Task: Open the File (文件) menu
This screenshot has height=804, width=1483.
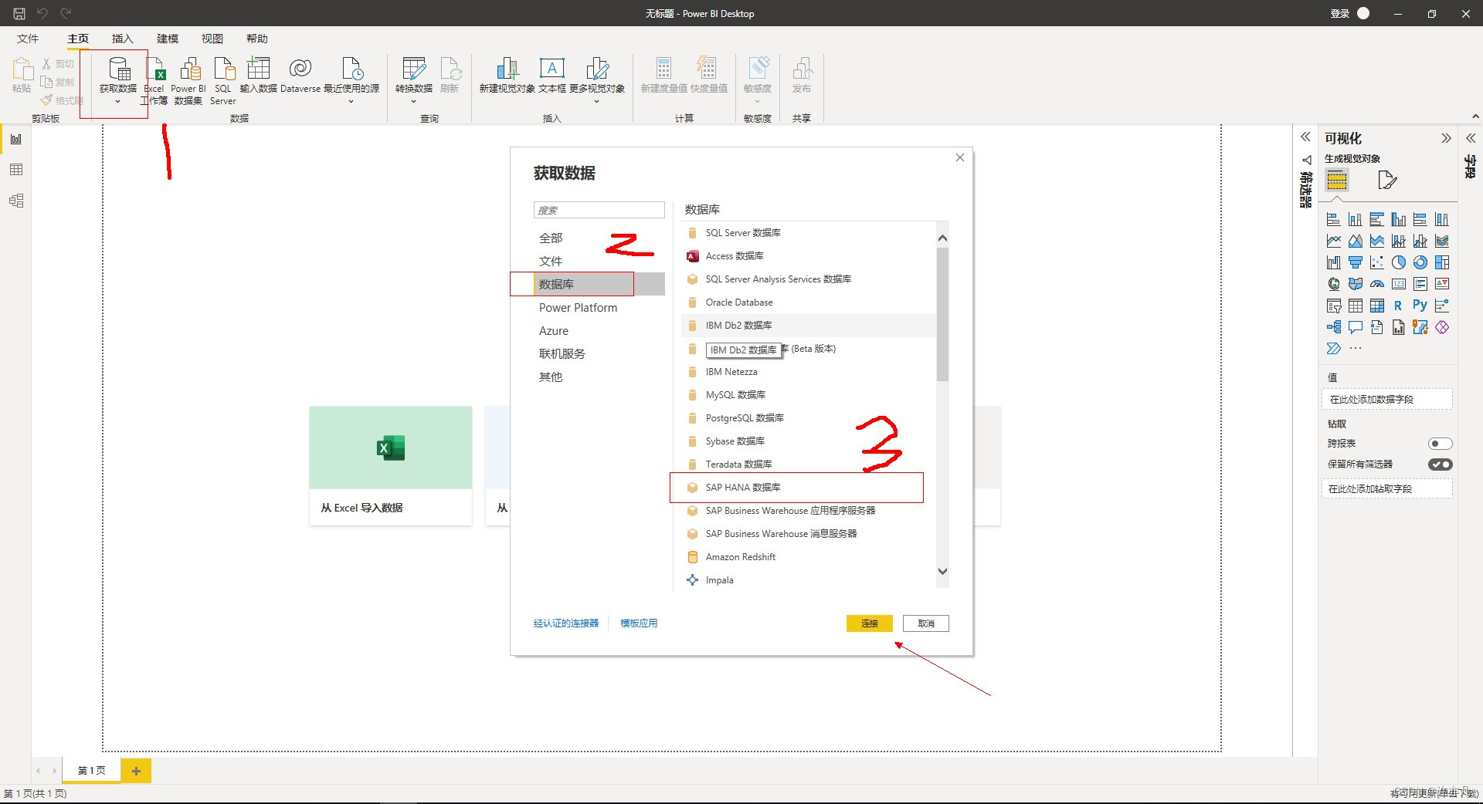Action: (28, 39)
